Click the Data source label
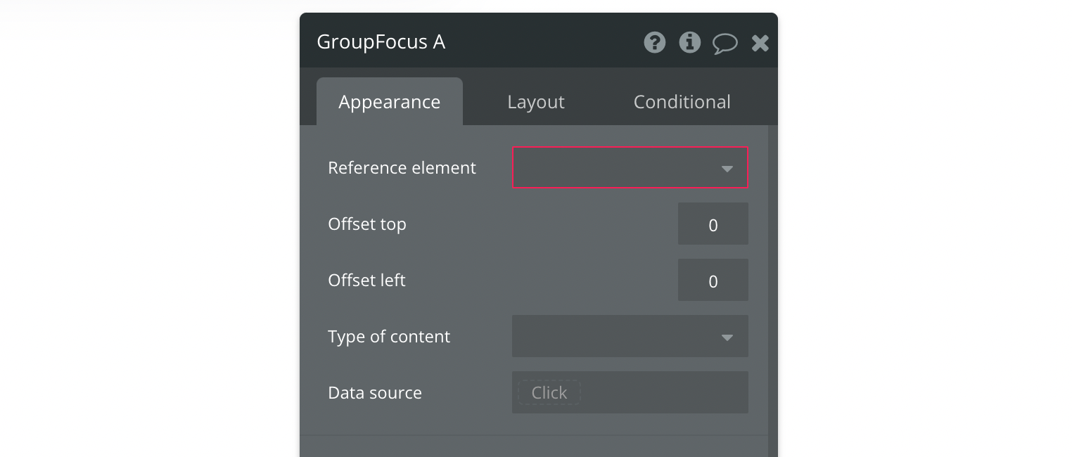 click(375, 392)
